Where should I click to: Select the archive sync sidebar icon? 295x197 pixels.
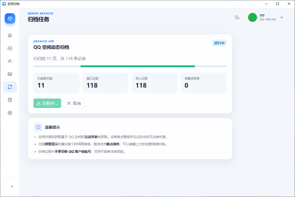[x=10, y=87]
